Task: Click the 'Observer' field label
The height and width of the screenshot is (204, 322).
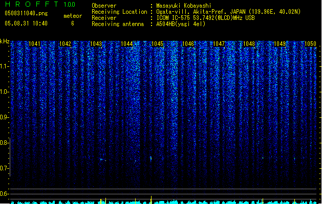Action: point(104,6)
